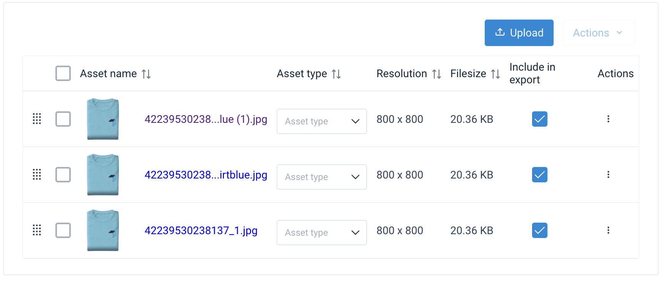Screen dimensions: 664x281
Task: Open three-dot menu for irtblue.jpg row
Action: [608, 175]
